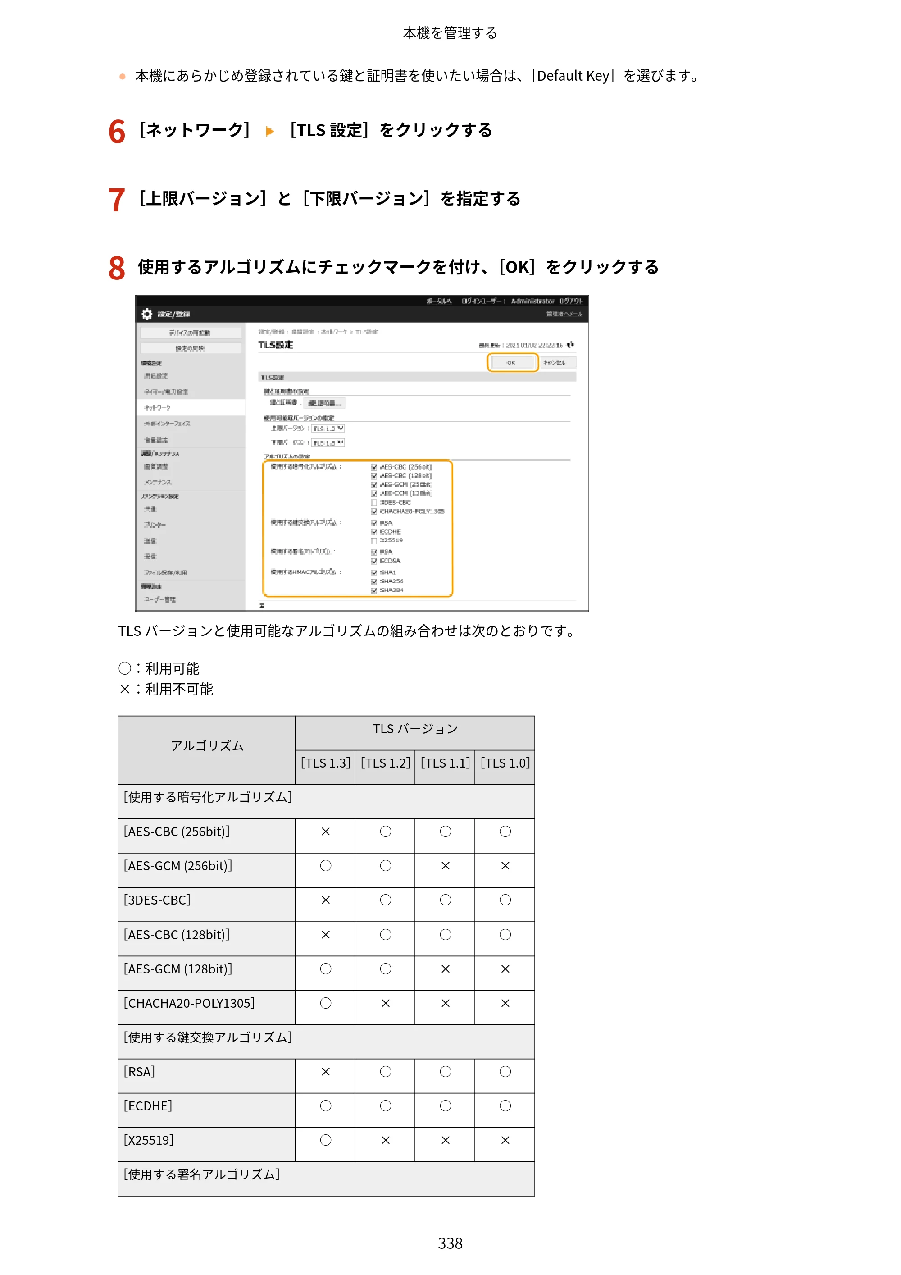Select タイマー/電力設定 in the left menu
The image size is (901, 1275).
(x=166, y=392)
